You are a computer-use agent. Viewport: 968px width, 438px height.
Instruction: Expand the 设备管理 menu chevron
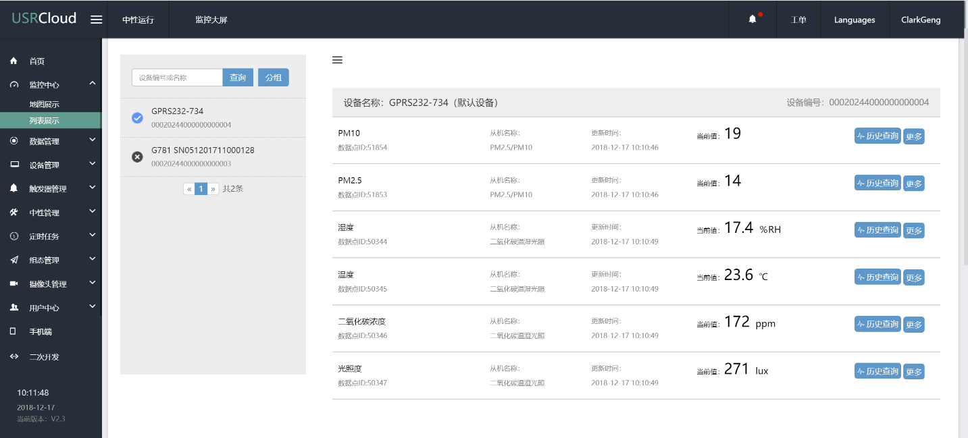(93, 164)
